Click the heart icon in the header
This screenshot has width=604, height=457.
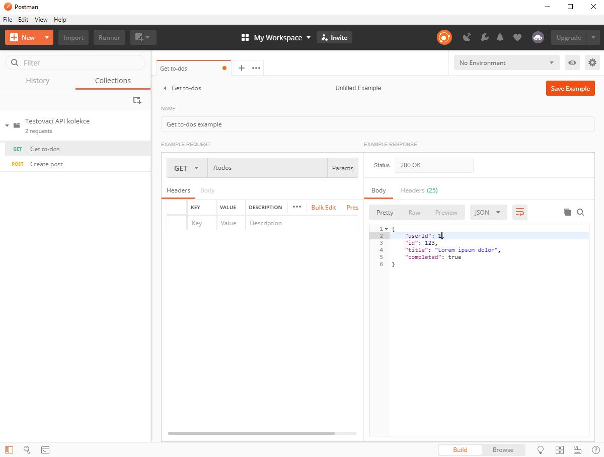(x=517, y=37)
